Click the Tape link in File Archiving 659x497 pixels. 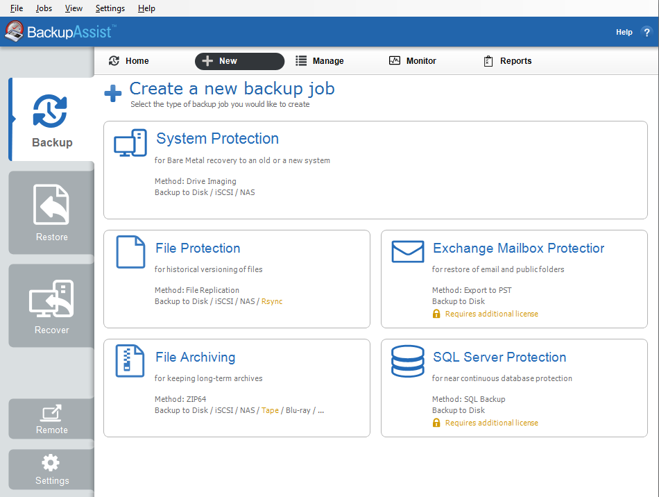tap(270, 410)
